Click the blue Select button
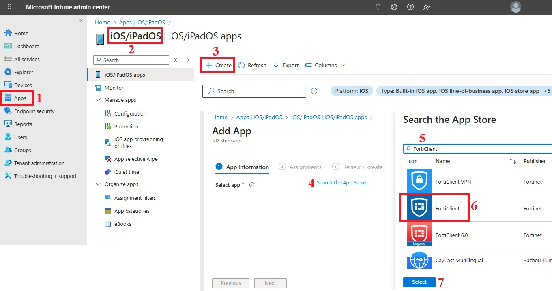This screenshot has width=552, height=291. [419, 282]
